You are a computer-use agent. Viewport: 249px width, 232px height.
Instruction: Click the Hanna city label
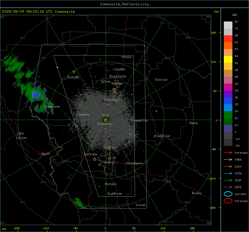coord(193,123)
